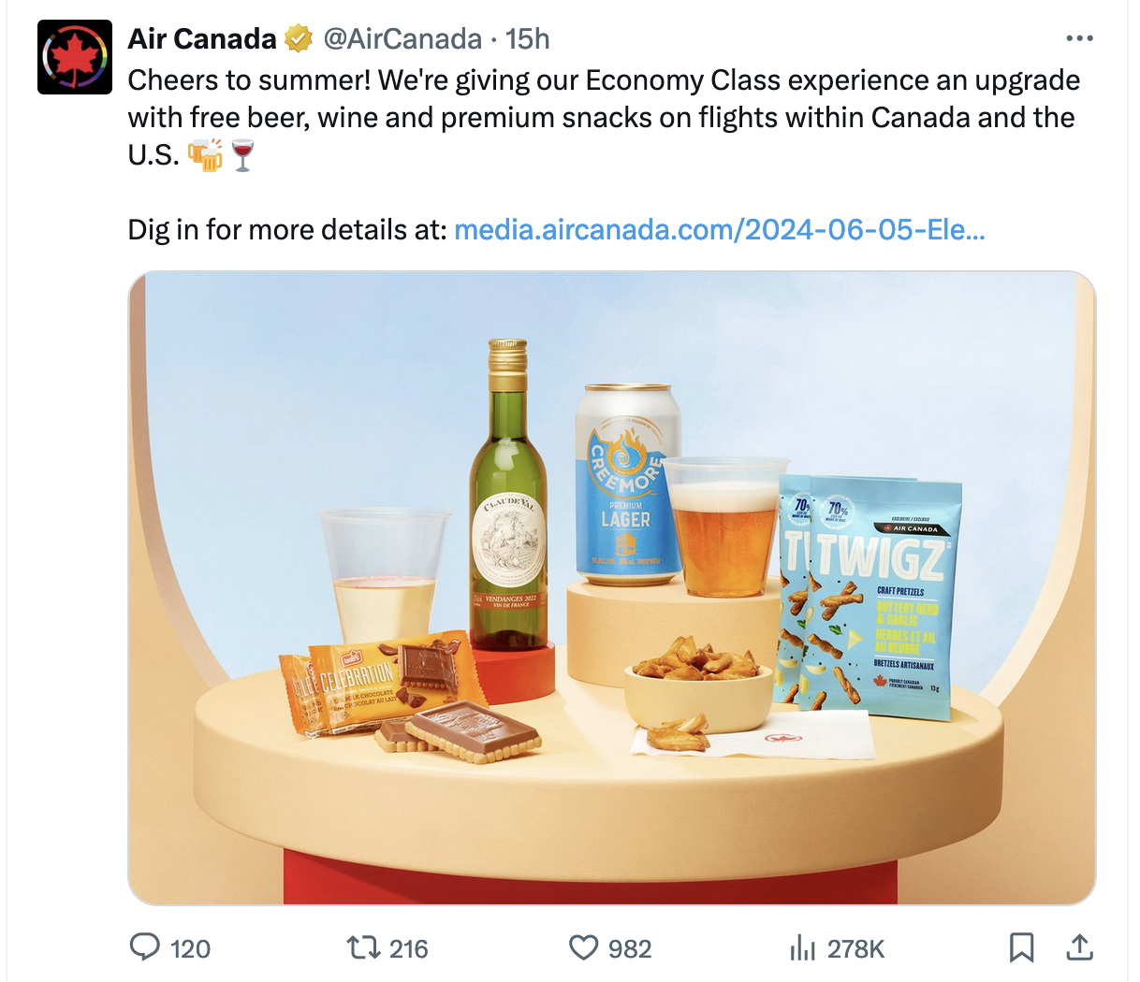Click the @AirCanada handle
Image resolution: width=1140 pixels, height=982 pixels.
pyautogui.click(x=402, y=39)
